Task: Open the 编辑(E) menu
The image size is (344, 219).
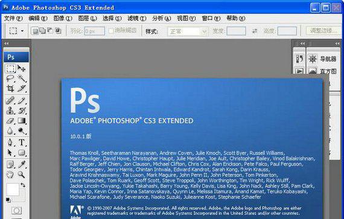Action: click(x=38, y=19)
